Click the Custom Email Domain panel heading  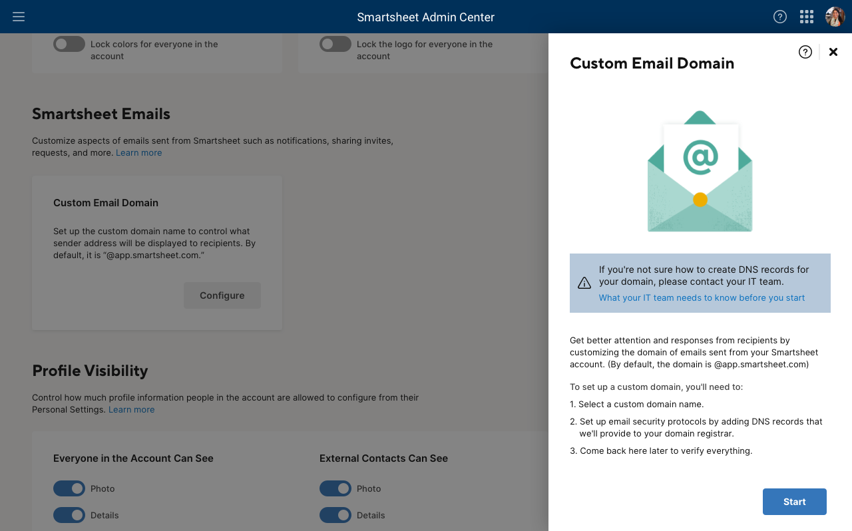pyautogui.click(x=652, y=63)
